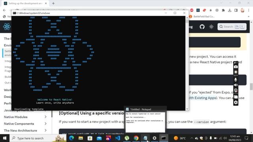Open clock showing 12:43 am
The image size is (253, 142).
click(235, 138)
